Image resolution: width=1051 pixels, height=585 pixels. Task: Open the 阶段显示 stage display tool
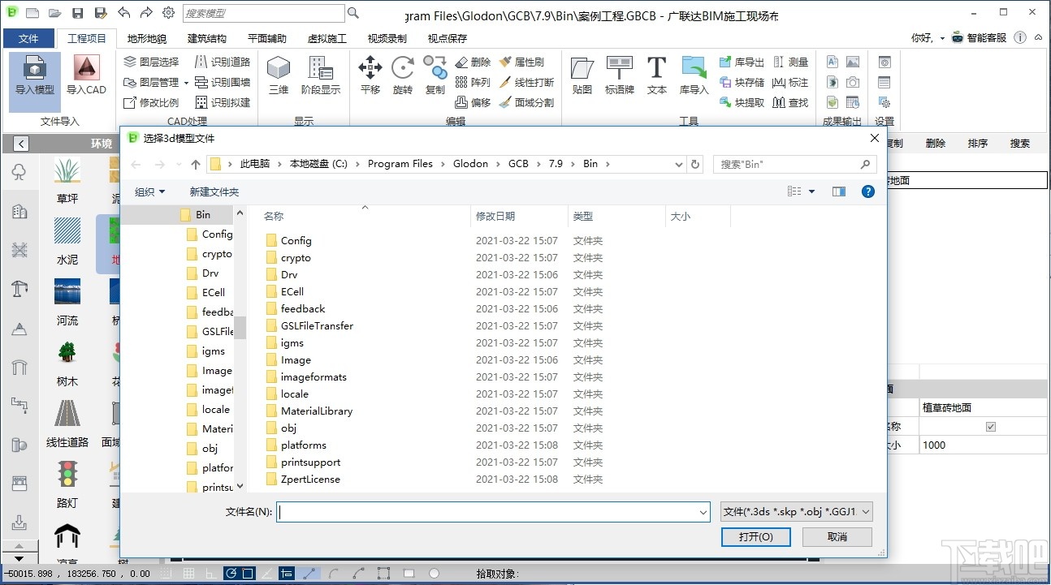coord(321,75)
